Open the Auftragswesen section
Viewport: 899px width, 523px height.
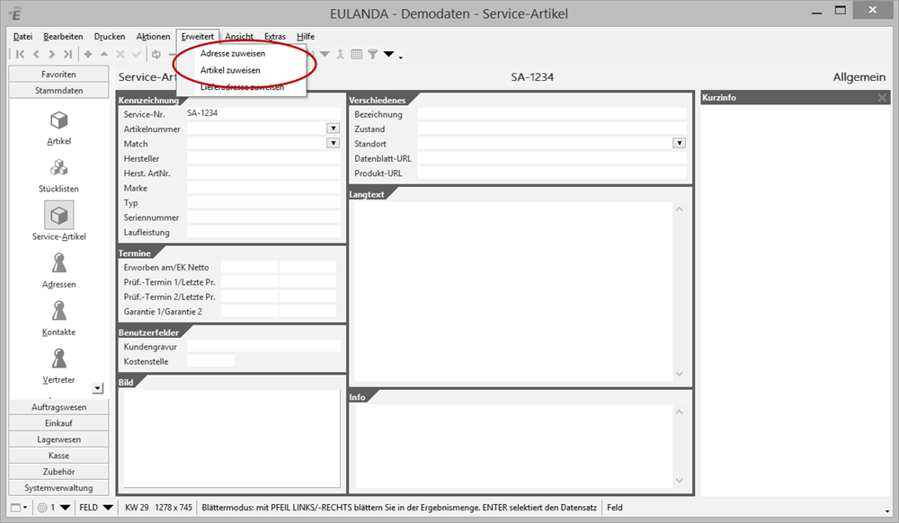click(x=58, y=407)
